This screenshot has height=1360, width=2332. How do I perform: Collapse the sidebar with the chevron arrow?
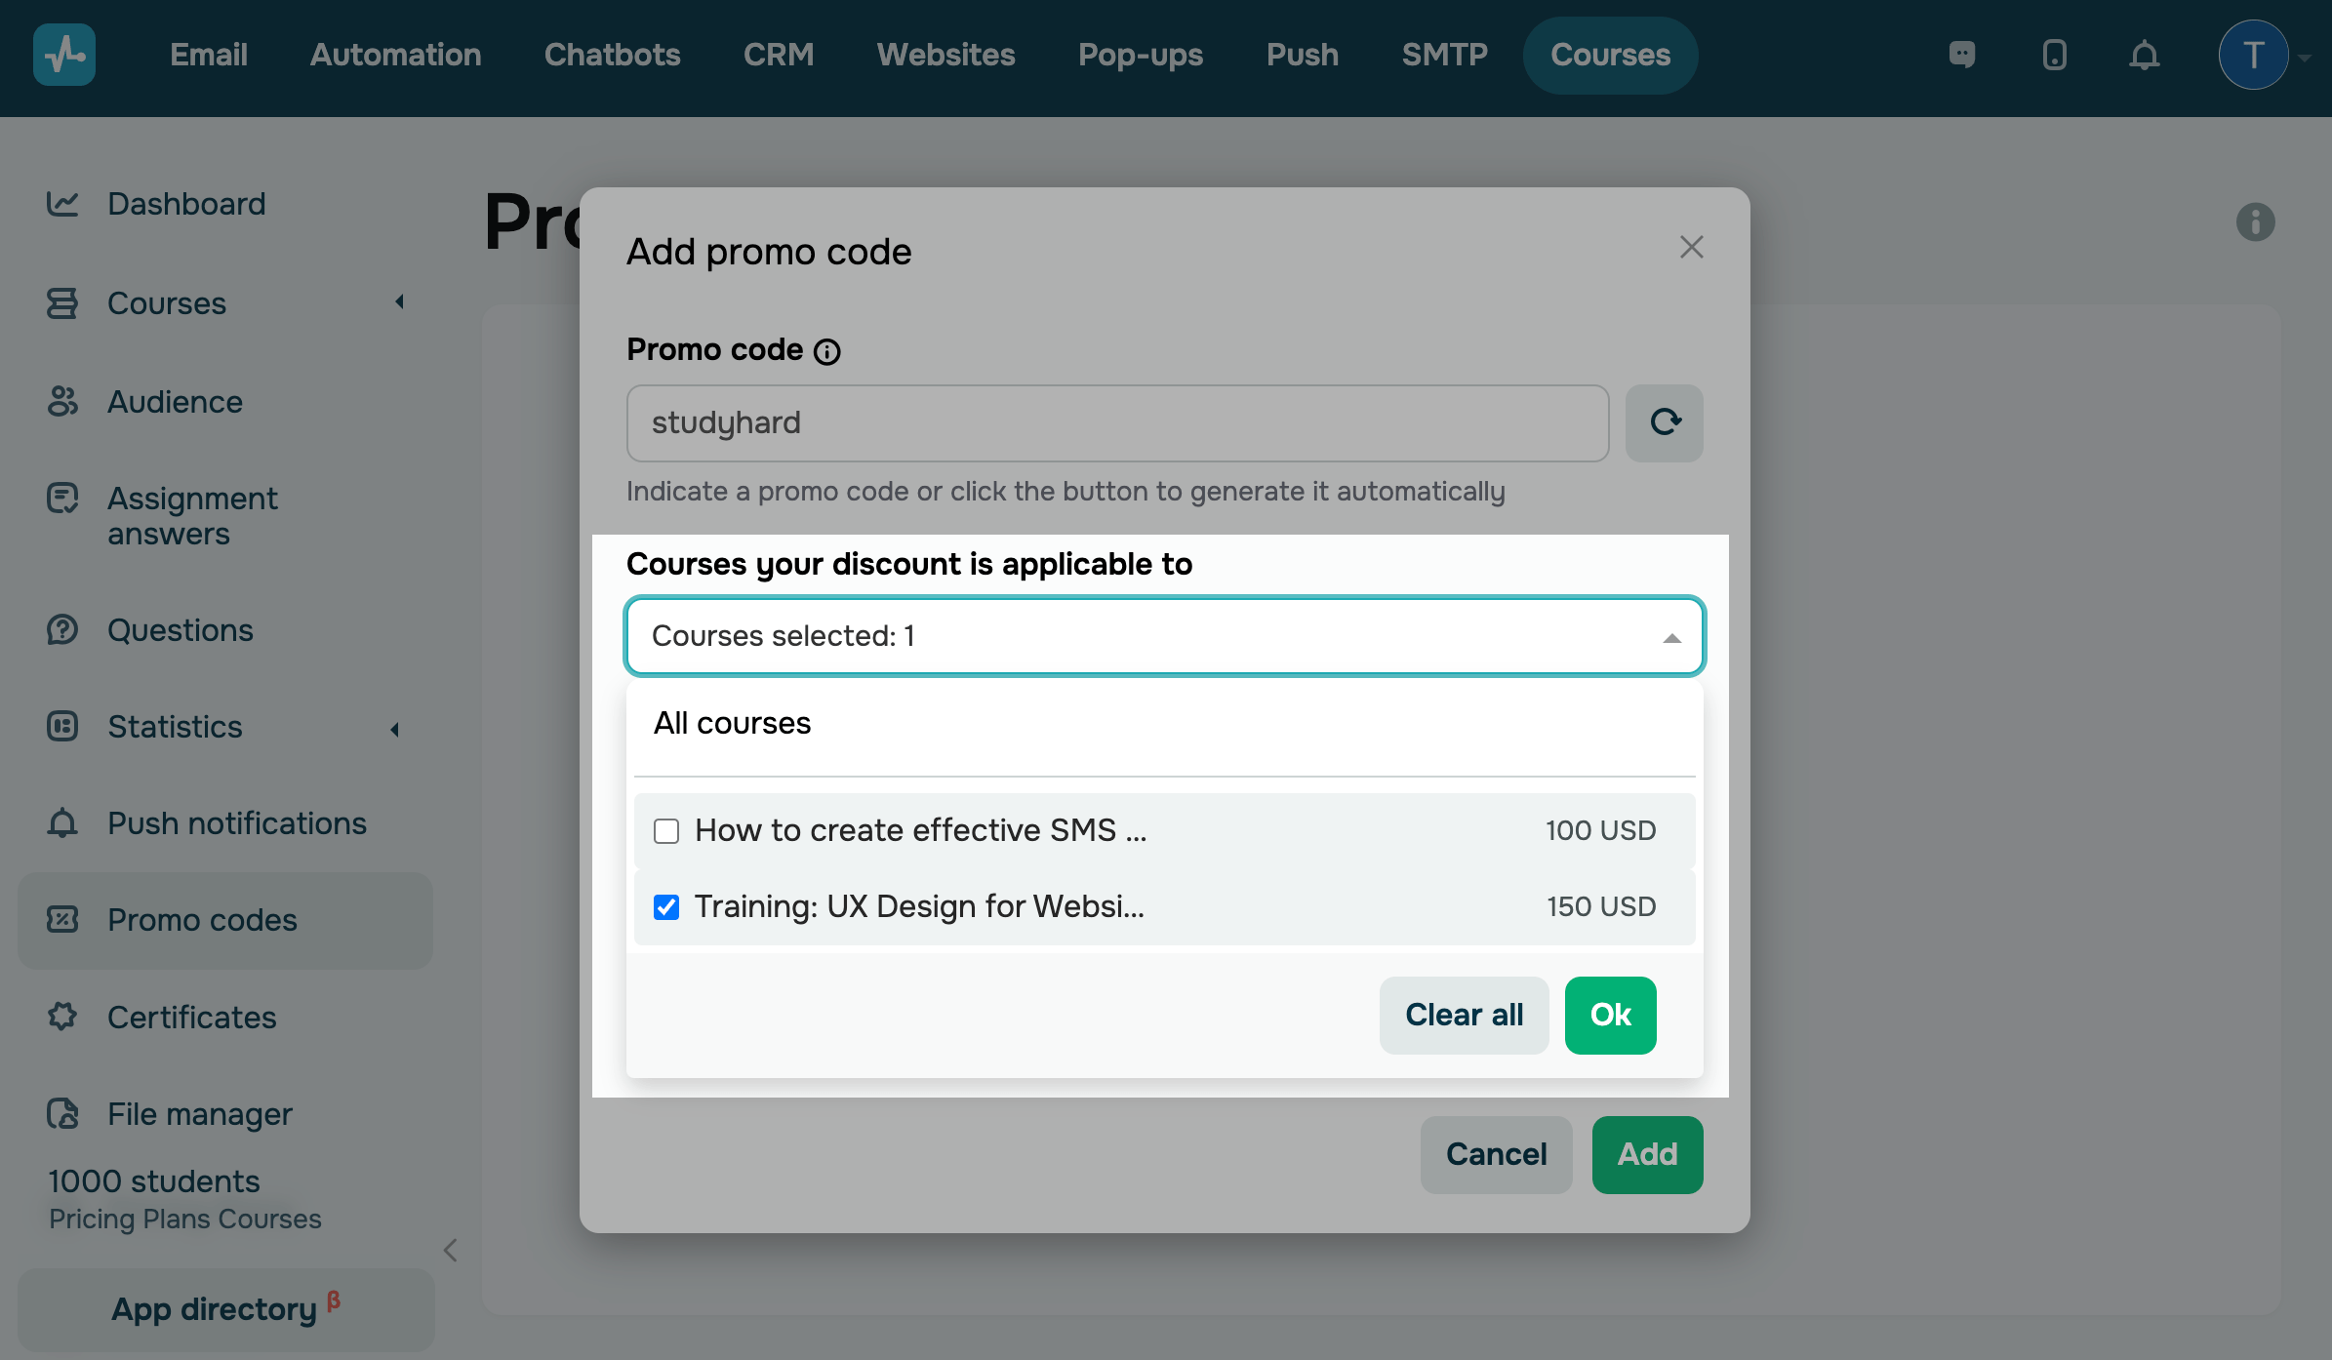point(451,1250)
